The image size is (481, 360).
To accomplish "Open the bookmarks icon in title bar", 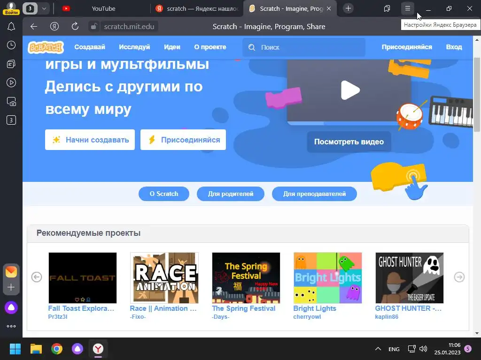I will point(387,8).
